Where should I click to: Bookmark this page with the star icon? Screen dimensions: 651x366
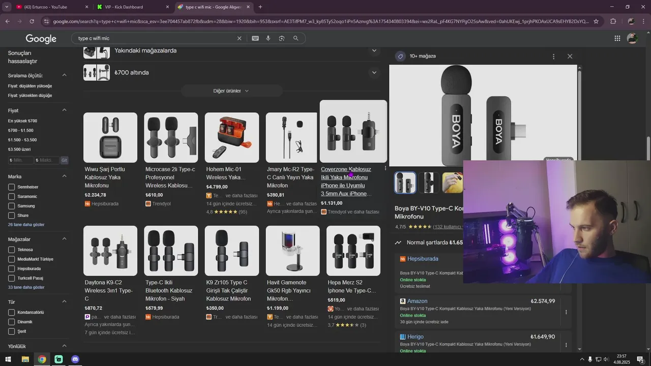click(x=596, y=21)
